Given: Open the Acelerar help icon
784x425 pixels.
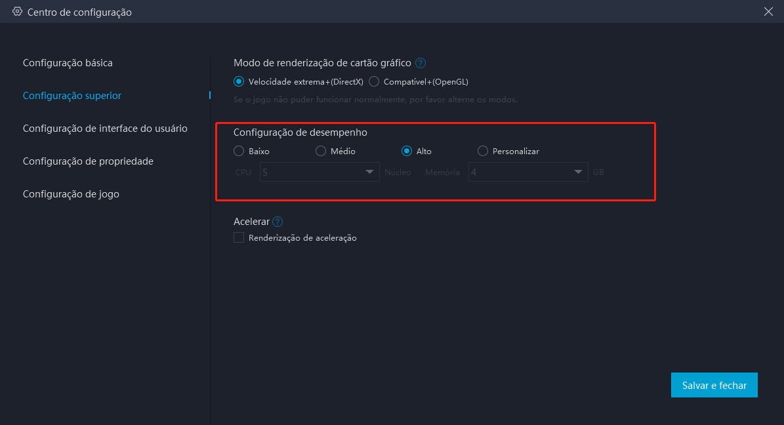Looking at the screenshot, I should pyautogui.click(x=277, y=221).
